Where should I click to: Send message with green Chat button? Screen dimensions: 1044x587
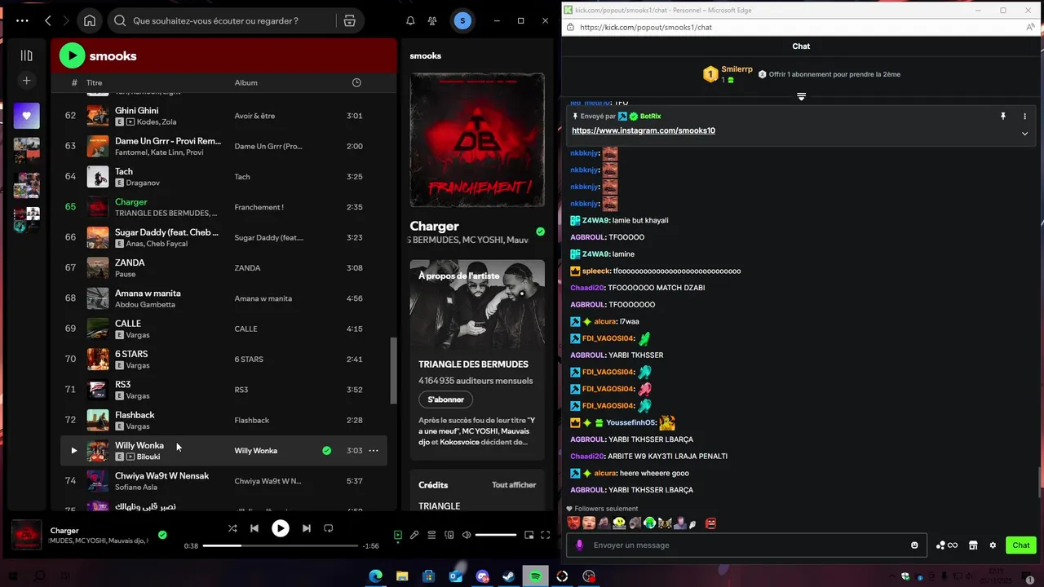tap(1021, 545)
